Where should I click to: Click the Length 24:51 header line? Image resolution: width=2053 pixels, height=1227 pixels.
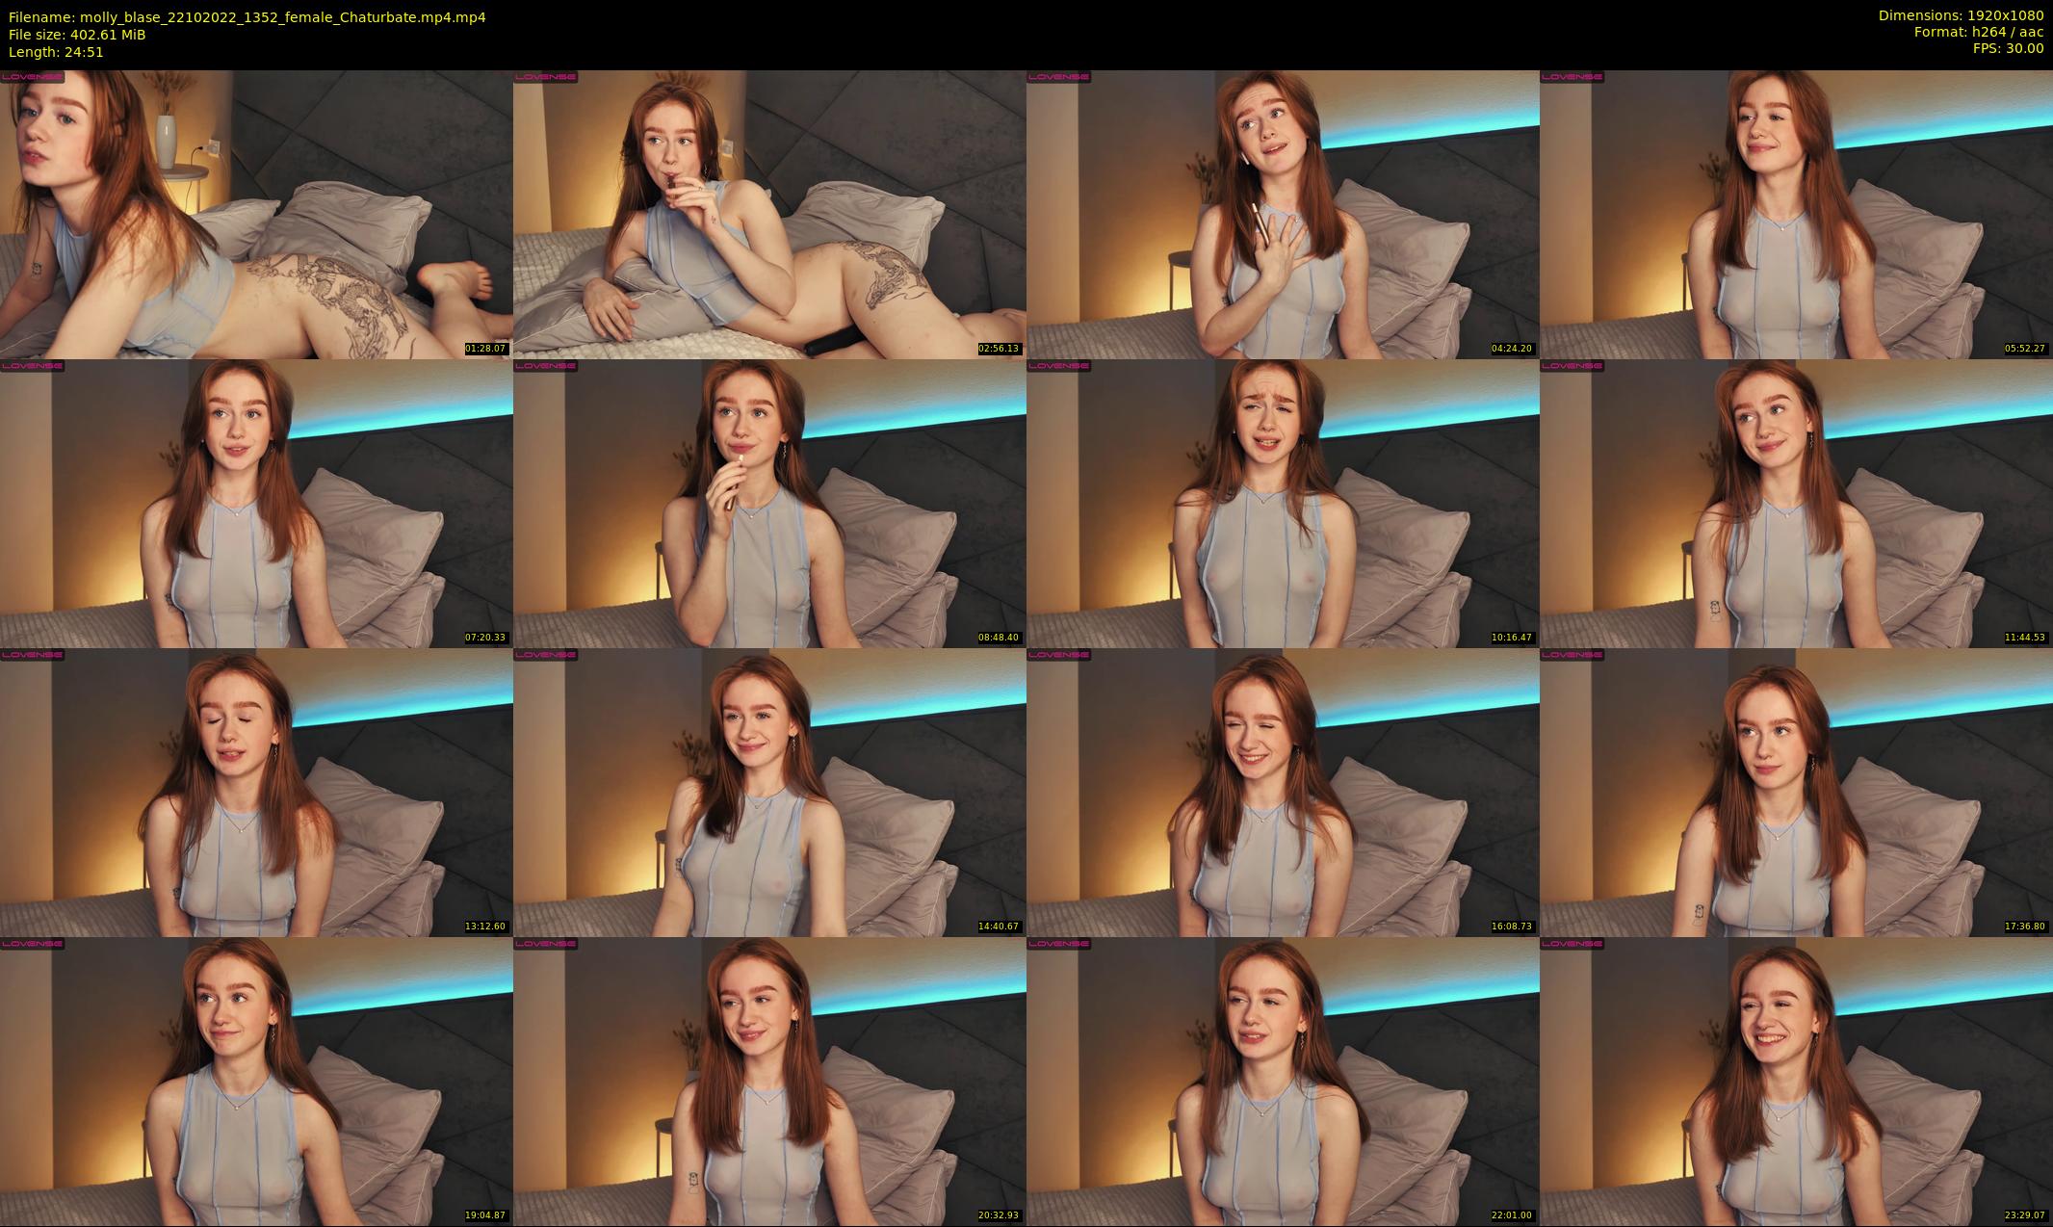point(56,52)
